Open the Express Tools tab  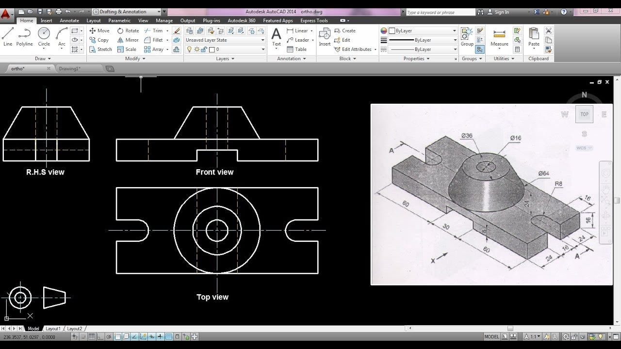pos(314,21)
